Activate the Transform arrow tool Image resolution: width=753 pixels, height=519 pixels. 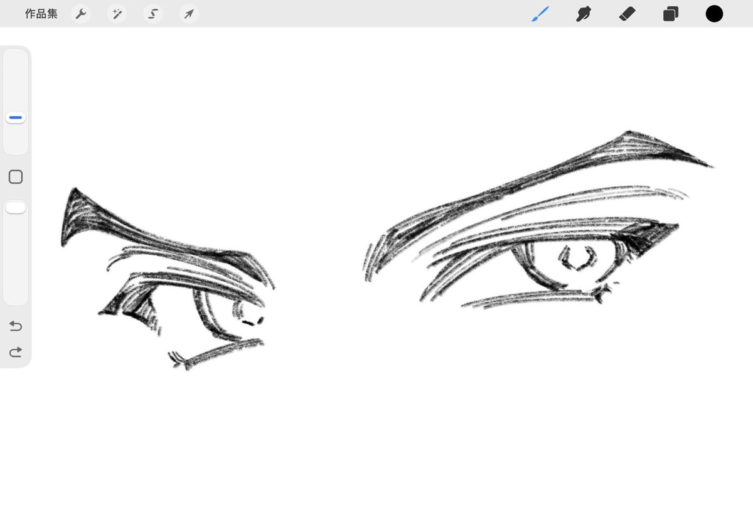[x=189, y=14]
